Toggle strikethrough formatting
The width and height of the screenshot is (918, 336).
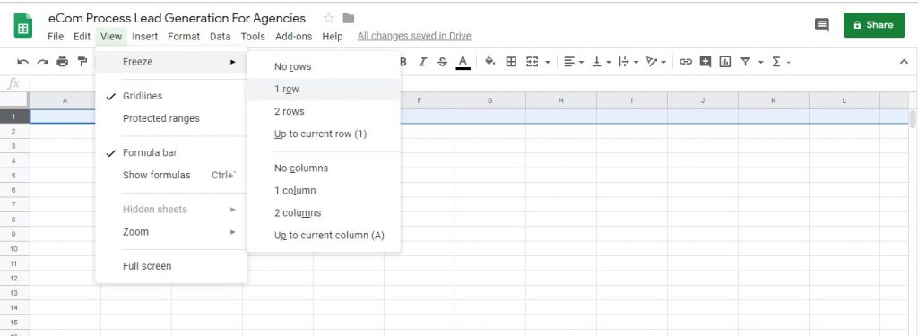click(442, 62)
